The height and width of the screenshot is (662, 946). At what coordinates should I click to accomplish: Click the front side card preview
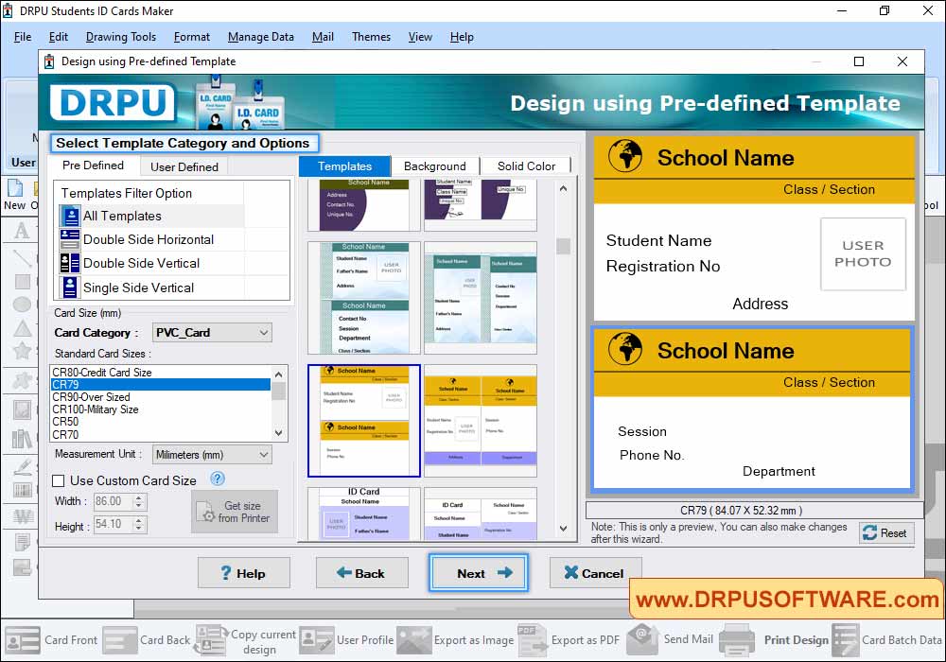[754, 229]
